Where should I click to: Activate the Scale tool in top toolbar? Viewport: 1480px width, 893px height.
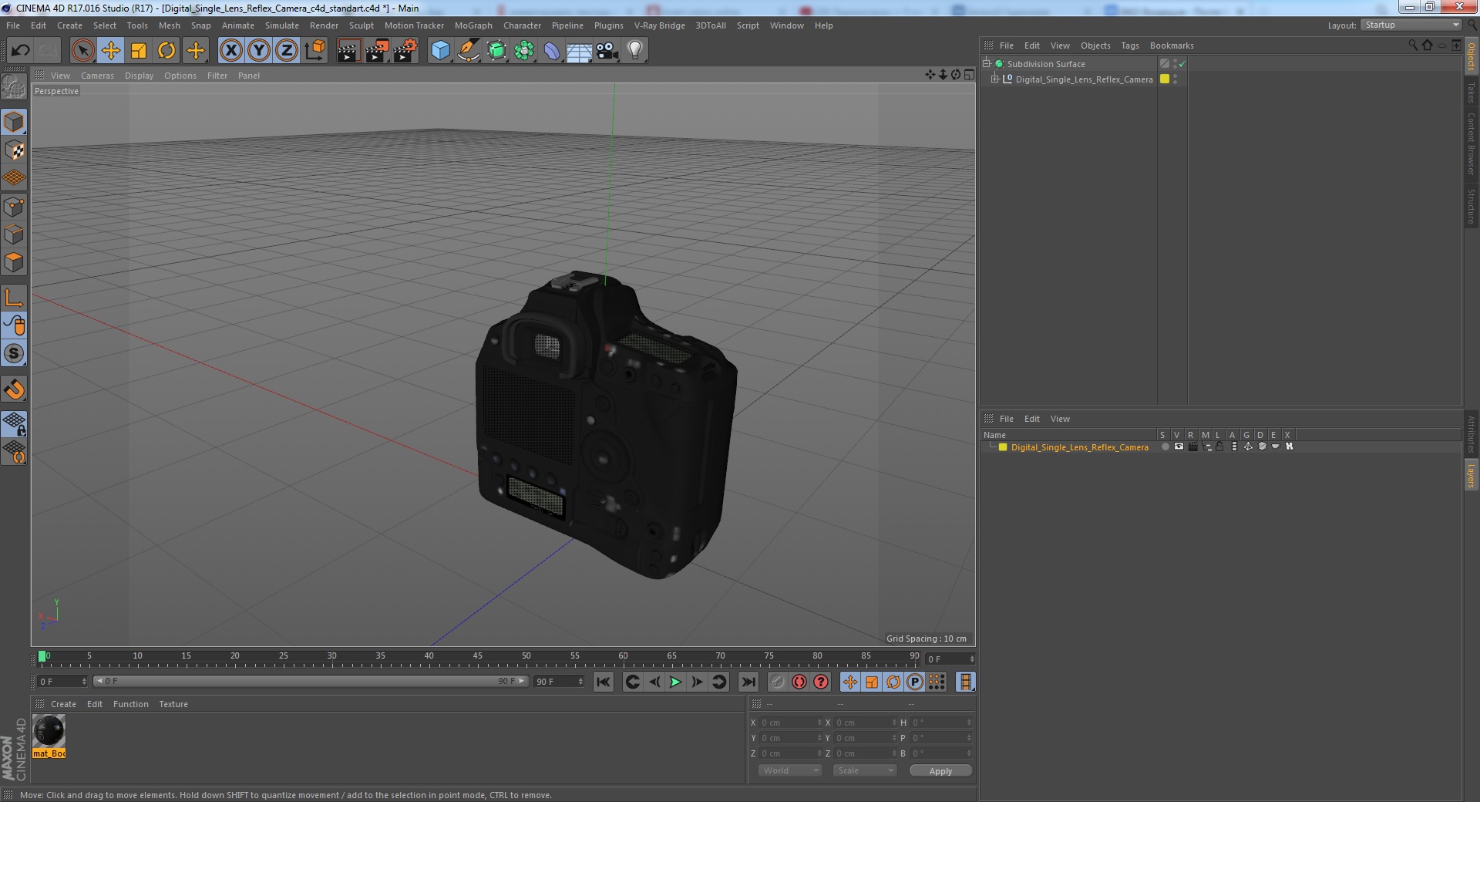pos(139,51)
